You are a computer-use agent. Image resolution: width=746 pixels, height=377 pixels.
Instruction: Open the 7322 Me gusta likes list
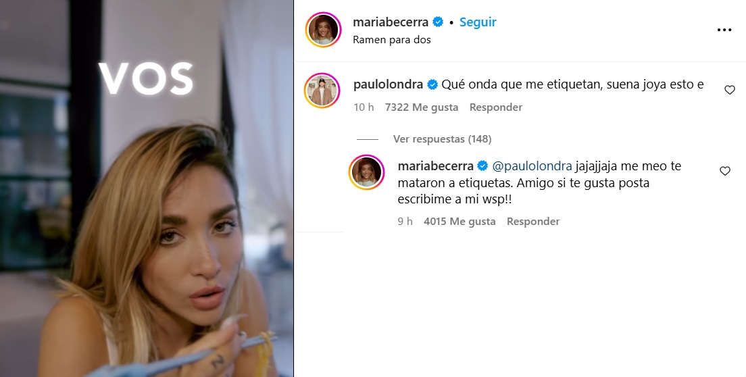point(422,107)
